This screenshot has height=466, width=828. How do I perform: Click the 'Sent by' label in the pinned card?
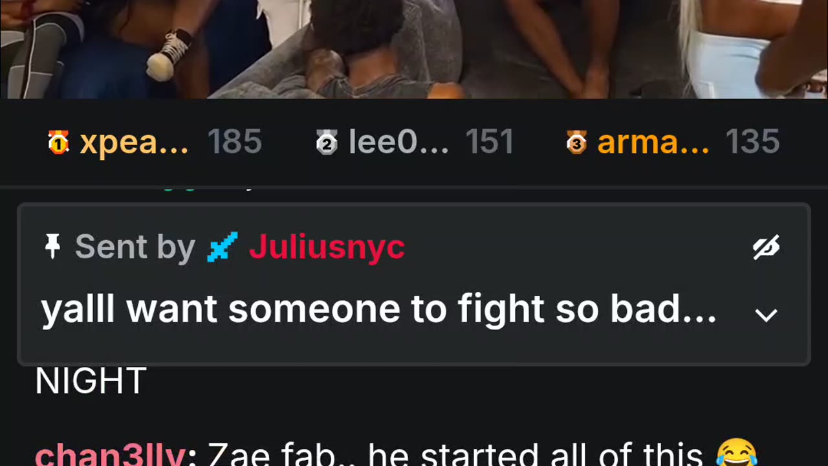[135, 247]
